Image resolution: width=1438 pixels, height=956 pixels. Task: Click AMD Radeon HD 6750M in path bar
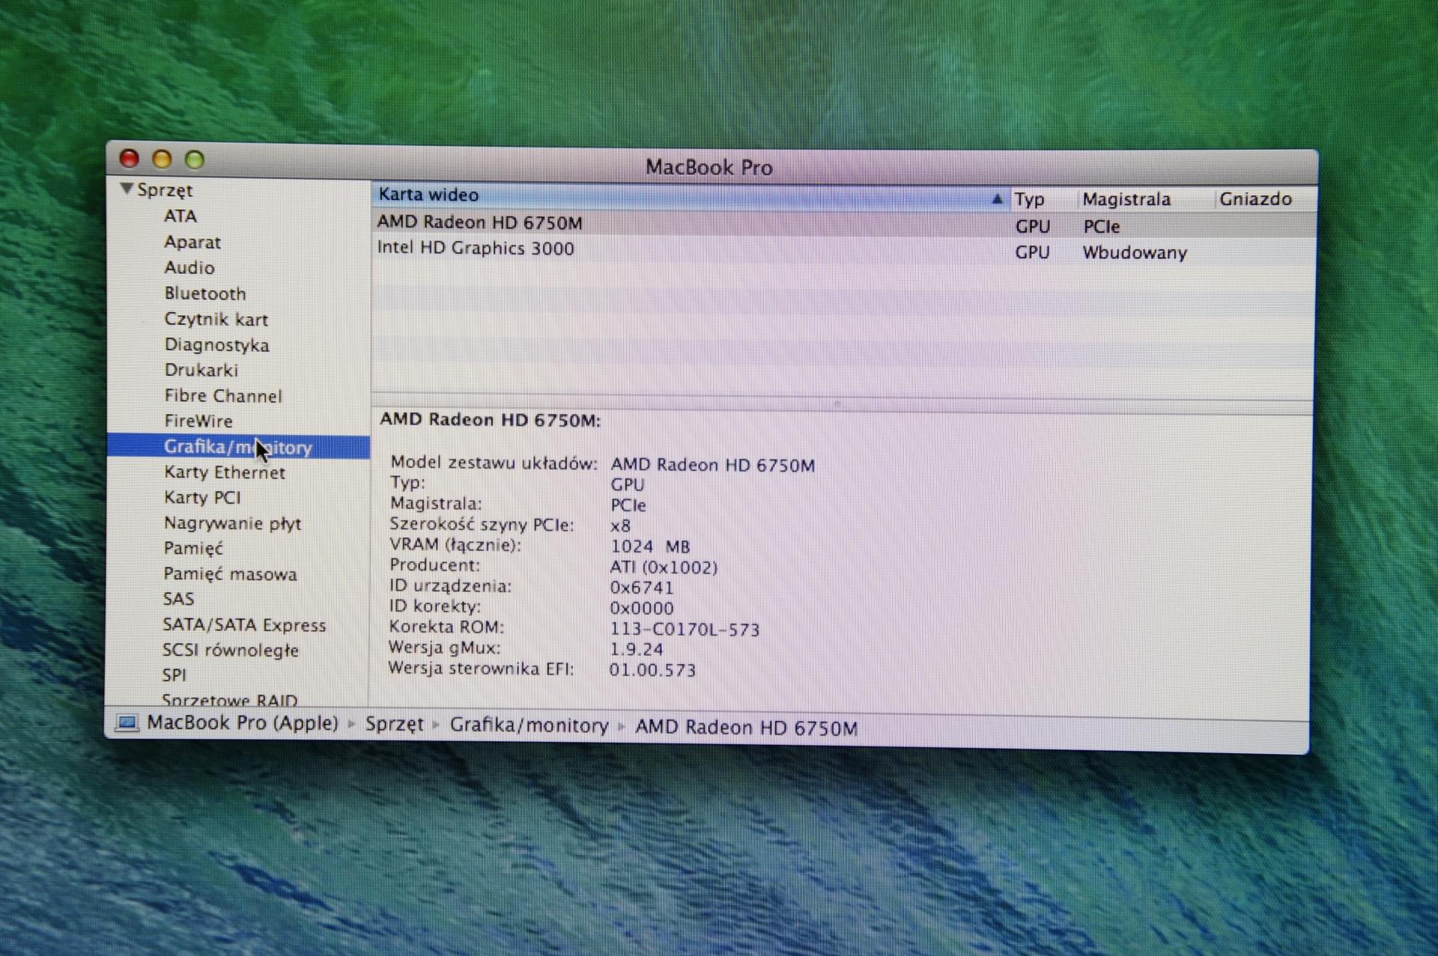tap(746, 728)
